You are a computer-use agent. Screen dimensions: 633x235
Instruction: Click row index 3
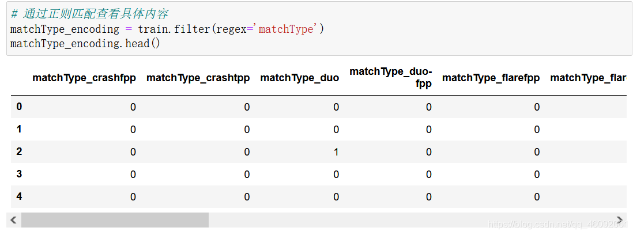19,175
